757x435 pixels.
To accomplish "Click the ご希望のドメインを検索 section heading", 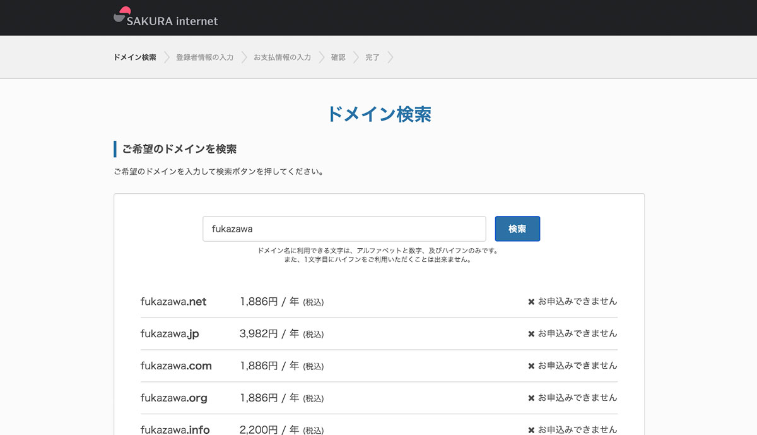I will 179,149.
